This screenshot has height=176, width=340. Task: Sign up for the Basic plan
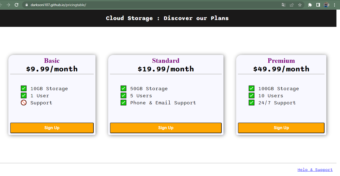pos(52,128)
